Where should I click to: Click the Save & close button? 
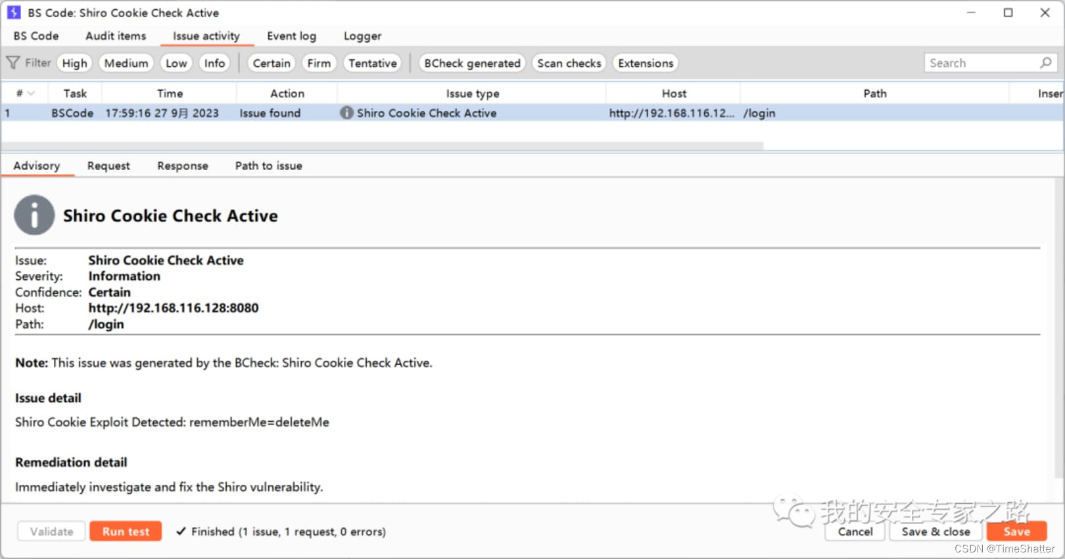pos(935,531)
